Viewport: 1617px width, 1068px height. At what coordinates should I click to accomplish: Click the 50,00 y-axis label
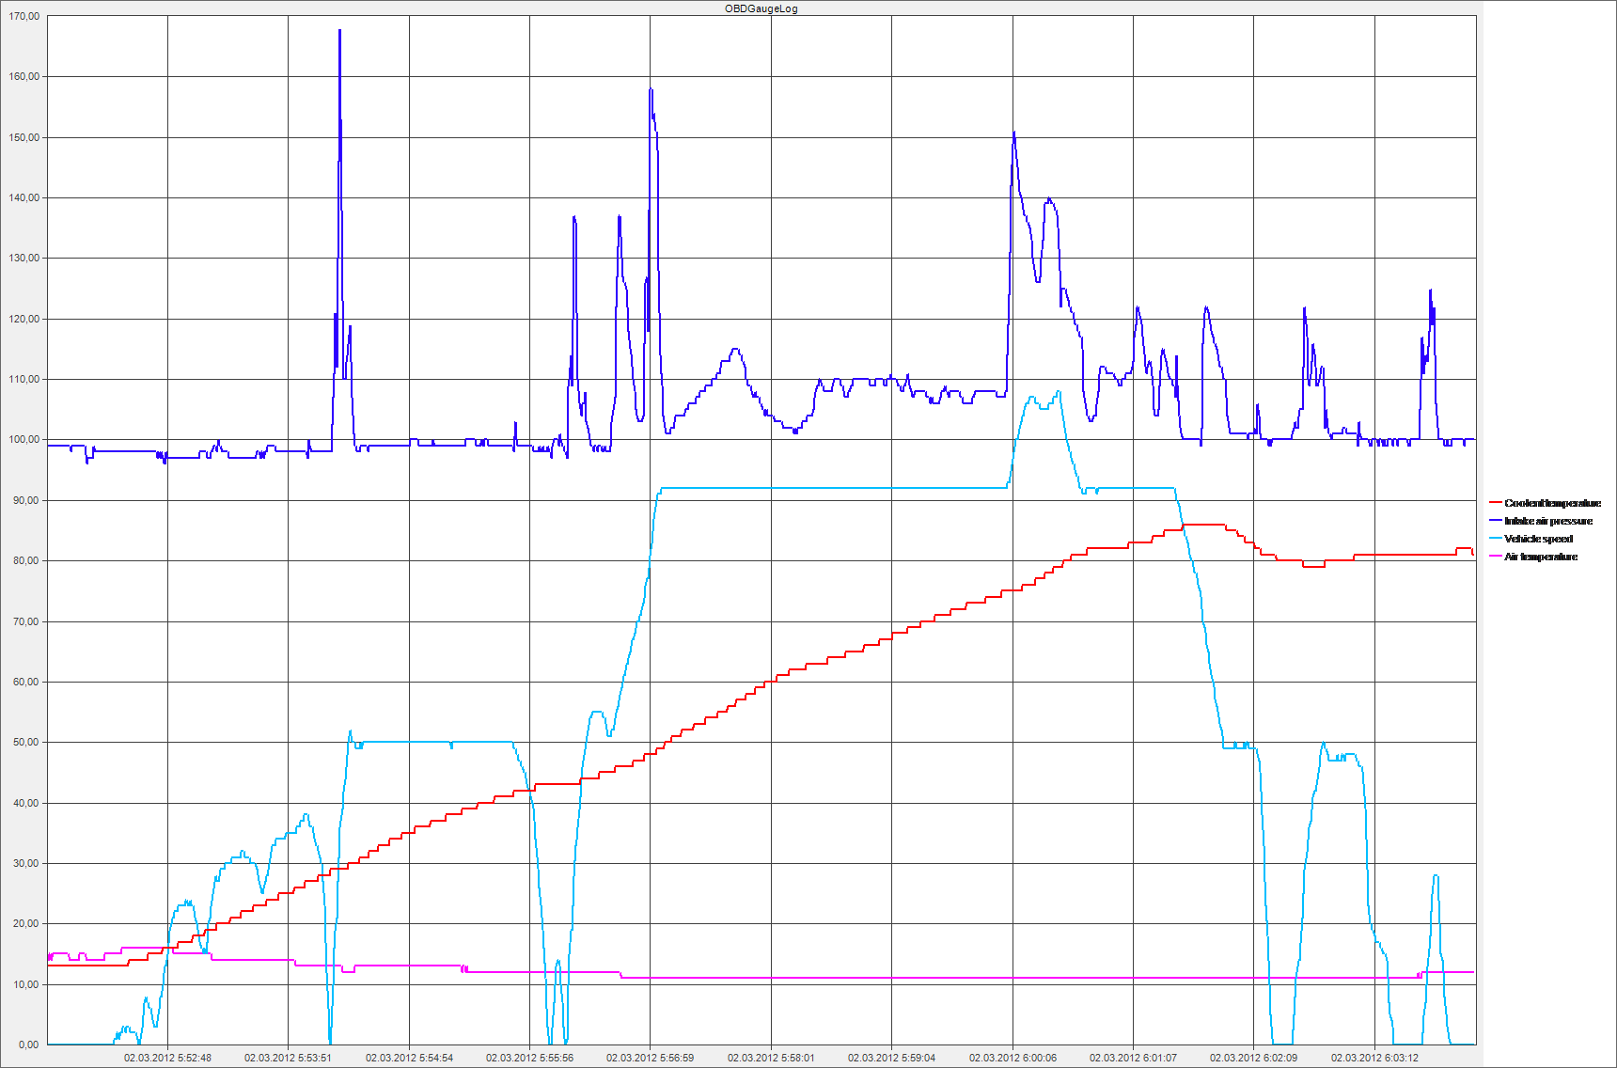(26, 742)
